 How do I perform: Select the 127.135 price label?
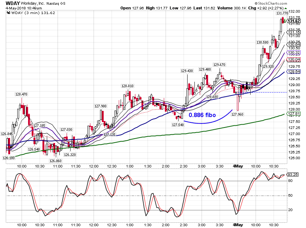click(109, 134)
